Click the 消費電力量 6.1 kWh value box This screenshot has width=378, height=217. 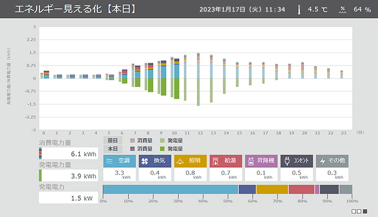[x=68, y=154]
